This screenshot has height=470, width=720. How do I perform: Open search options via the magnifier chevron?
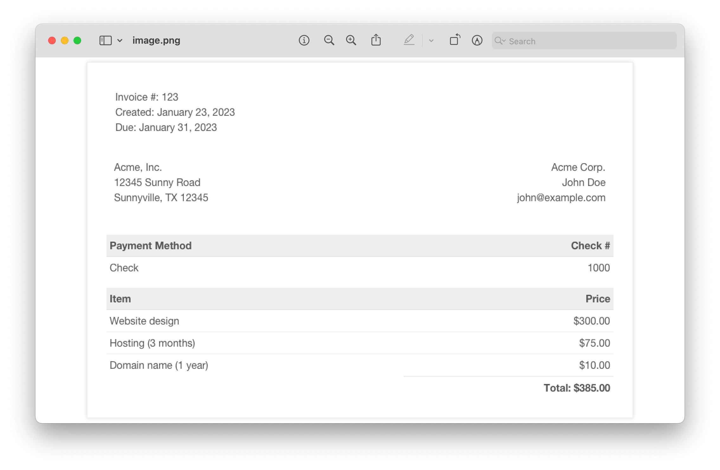[500, 41]
